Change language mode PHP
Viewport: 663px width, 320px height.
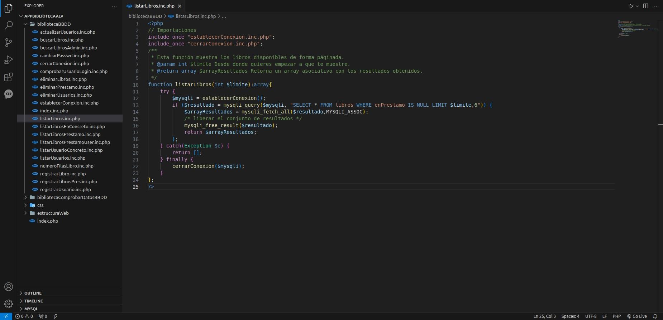pos(617,316)
